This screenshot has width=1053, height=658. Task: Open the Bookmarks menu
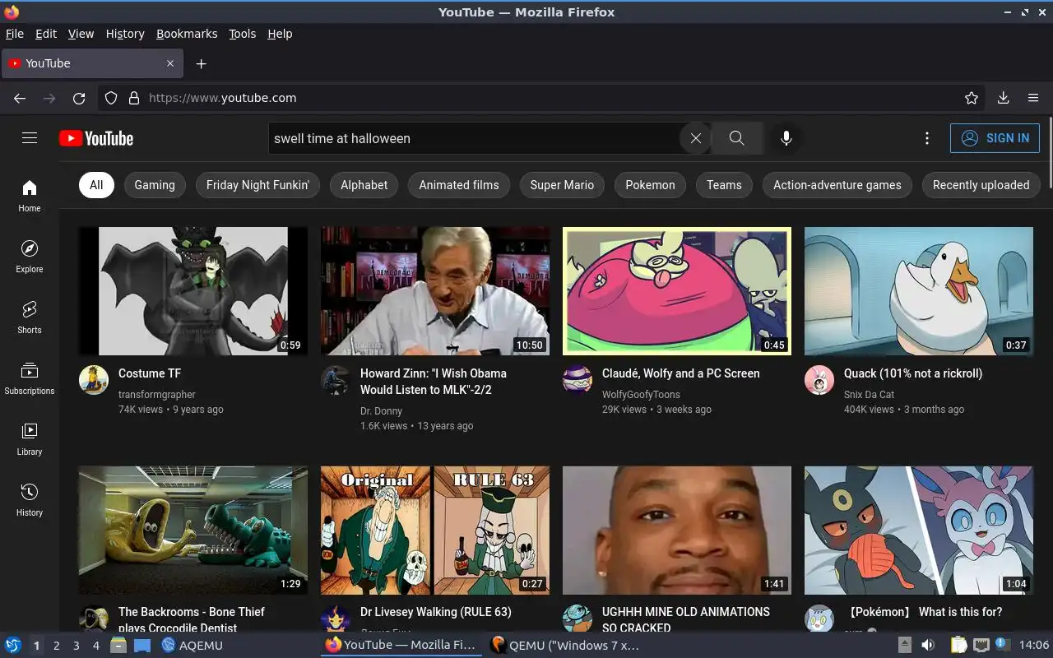(x=187, y=34)
